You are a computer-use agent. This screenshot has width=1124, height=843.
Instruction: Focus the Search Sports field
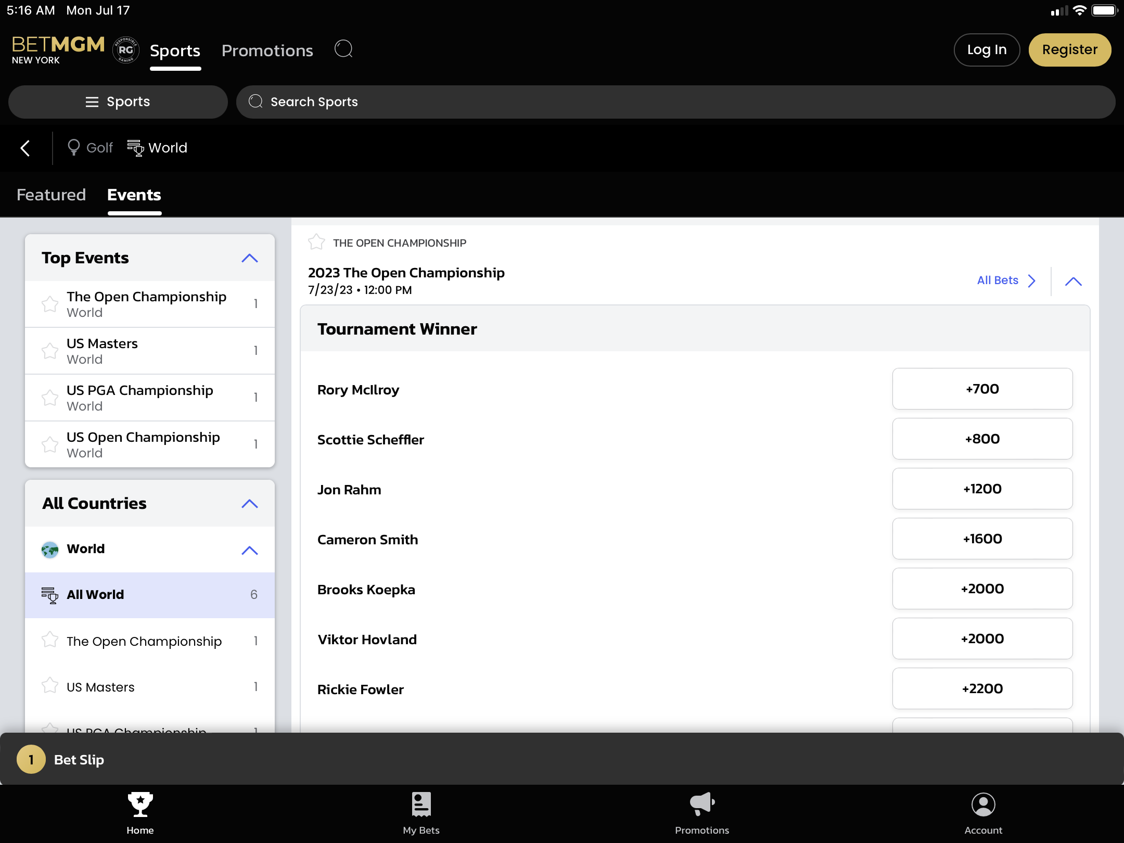675,102
